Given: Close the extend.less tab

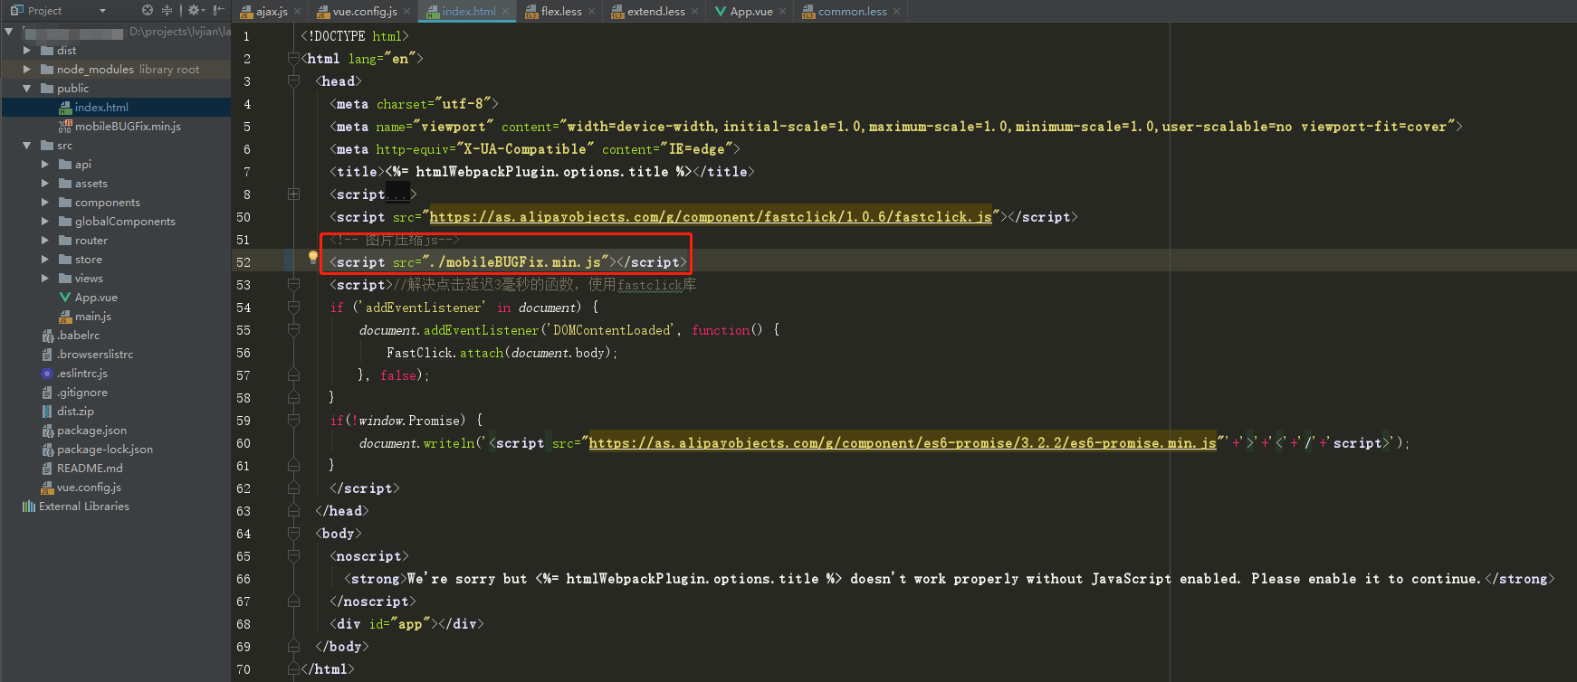Looking at the screenshot, I should (x=695, y=12).
